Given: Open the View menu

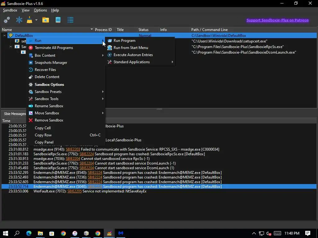Looking at the screenshot, I should click(x=25, y=10).
